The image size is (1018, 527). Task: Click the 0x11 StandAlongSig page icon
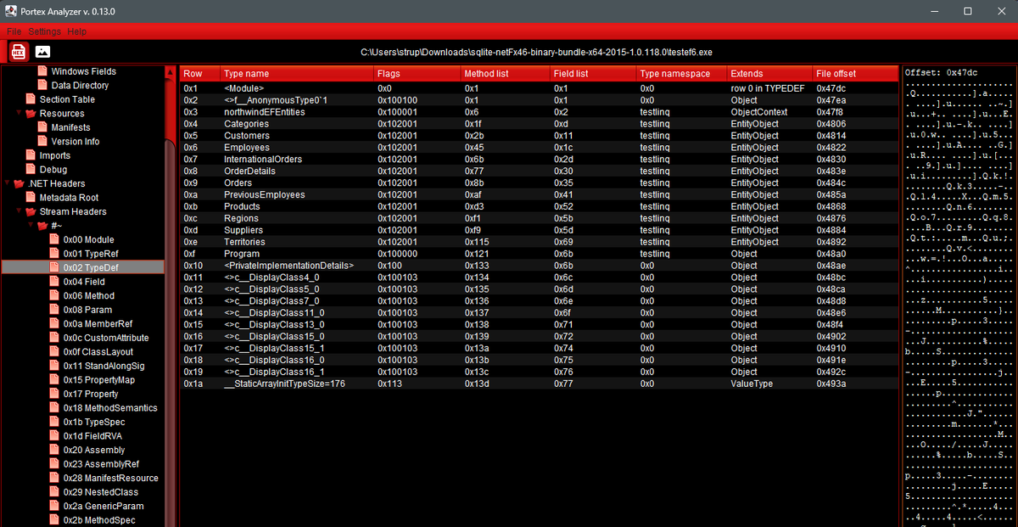[x=55, y=366]
